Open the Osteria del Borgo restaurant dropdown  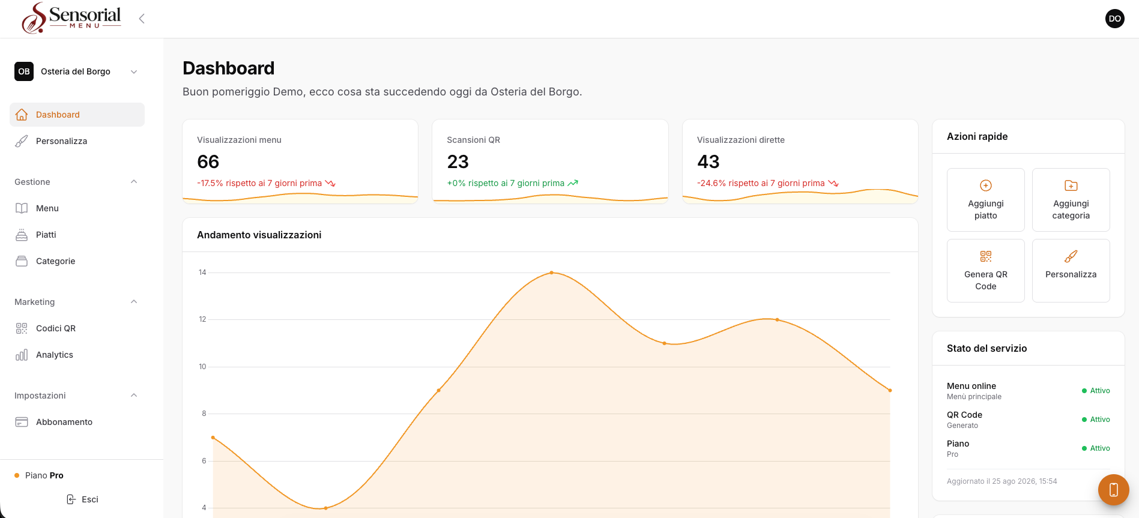(77, 71)
